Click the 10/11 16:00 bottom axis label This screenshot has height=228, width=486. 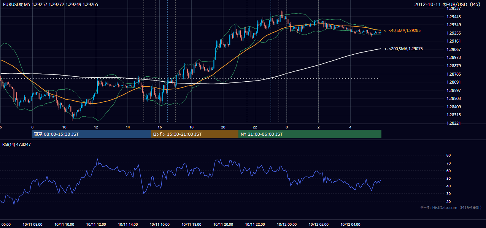pos(160,225)
